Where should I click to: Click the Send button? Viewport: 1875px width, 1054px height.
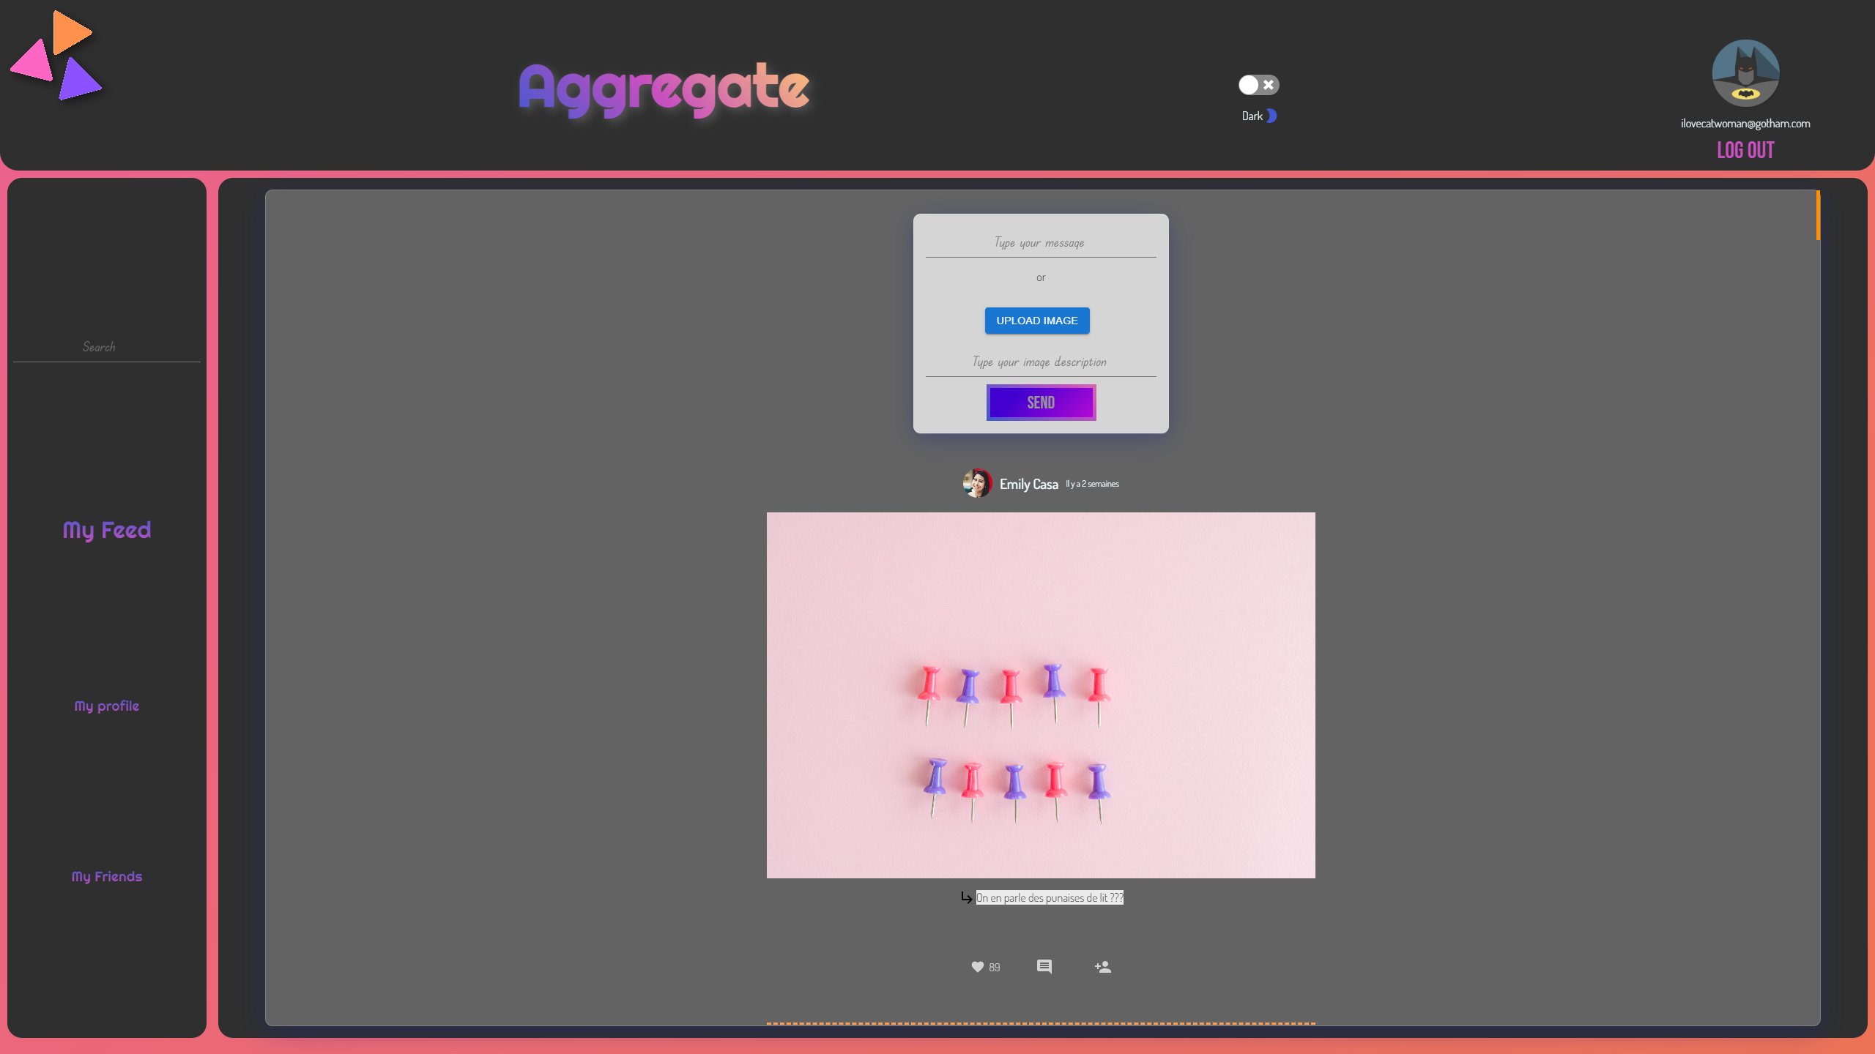(1041, 403)
